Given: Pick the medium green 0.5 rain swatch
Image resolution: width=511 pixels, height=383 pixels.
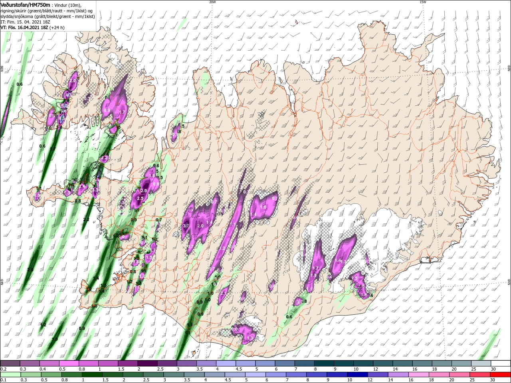Looking at the screenshot, I should click(x=51, y=375).
